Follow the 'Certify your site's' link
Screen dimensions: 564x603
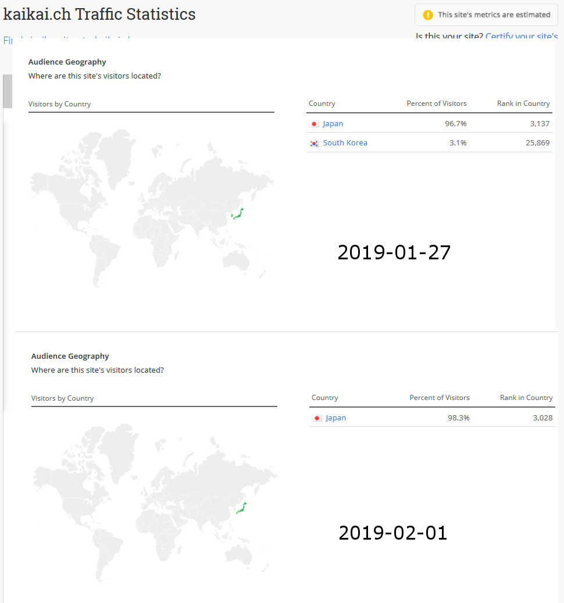coord(522,36)
